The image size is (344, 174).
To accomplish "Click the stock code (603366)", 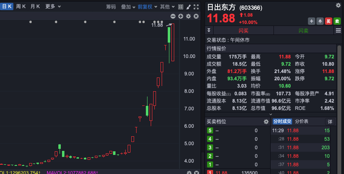I will (251, 8).
